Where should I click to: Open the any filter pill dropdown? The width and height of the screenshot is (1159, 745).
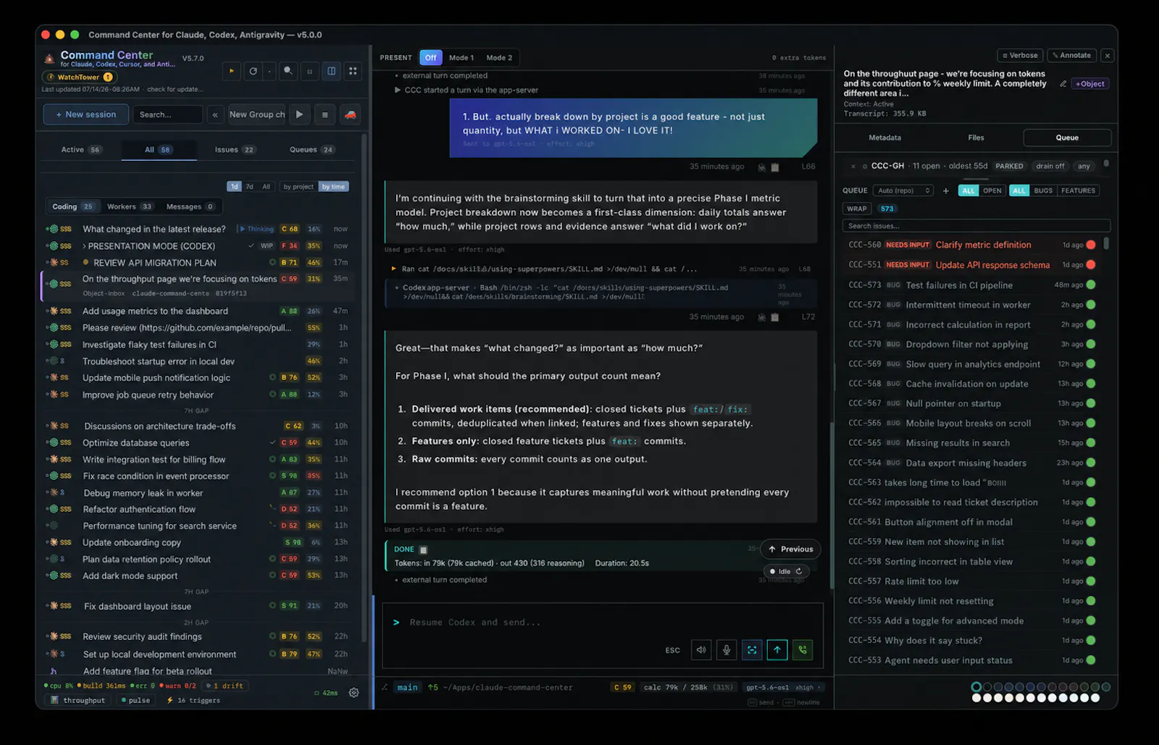click(1084, 167)
